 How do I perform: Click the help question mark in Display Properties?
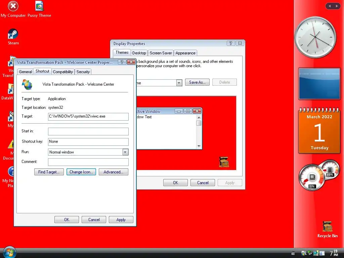coord(230,43)
